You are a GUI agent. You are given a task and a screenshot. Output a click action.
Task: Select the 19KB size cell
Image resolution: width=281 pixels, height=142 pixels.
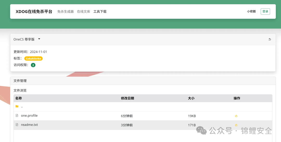[x=192, y=116]
